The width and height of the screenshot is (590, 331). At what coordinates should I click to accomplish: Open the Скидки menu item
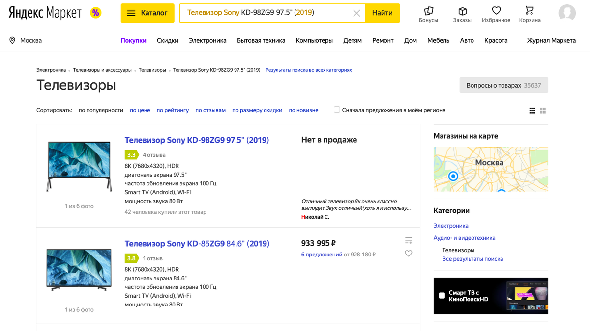168,40
